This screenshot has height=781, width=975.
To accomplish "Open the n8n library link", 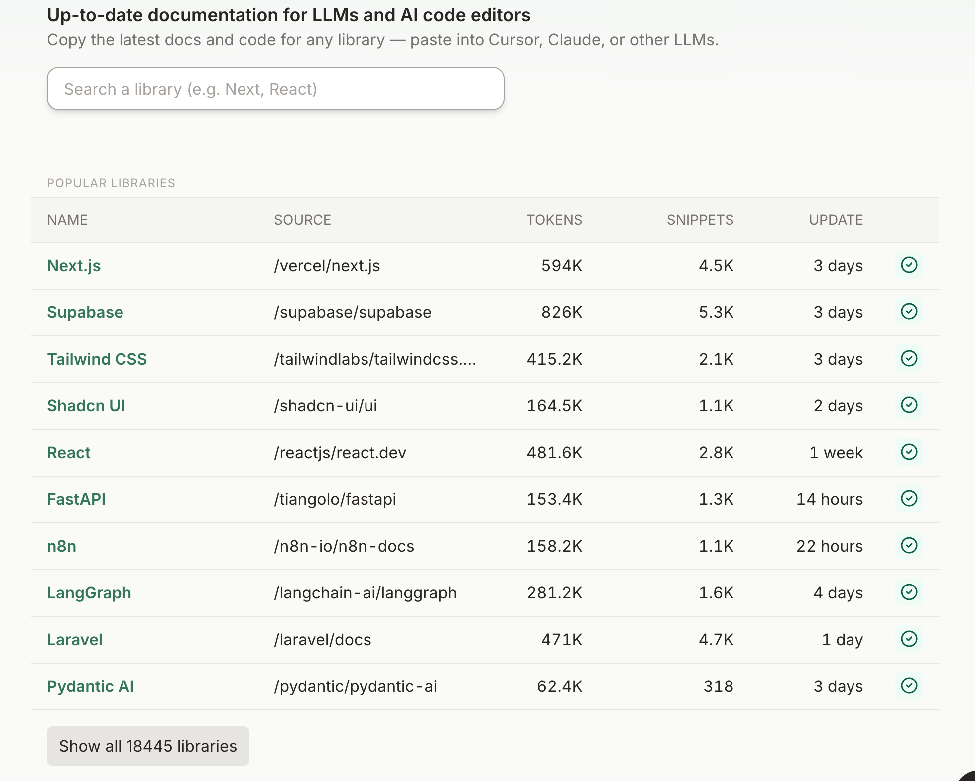I will [x=62, y=546].
